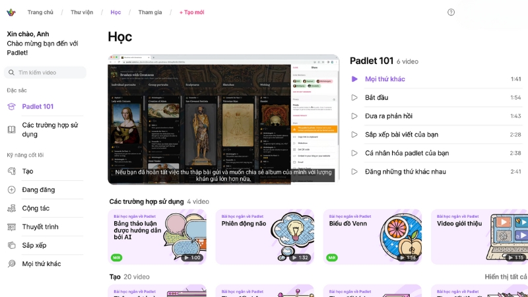Click the search magnifier icon
Screen dimensions: 528x297
pyautogui.click(x=11, y=73)
